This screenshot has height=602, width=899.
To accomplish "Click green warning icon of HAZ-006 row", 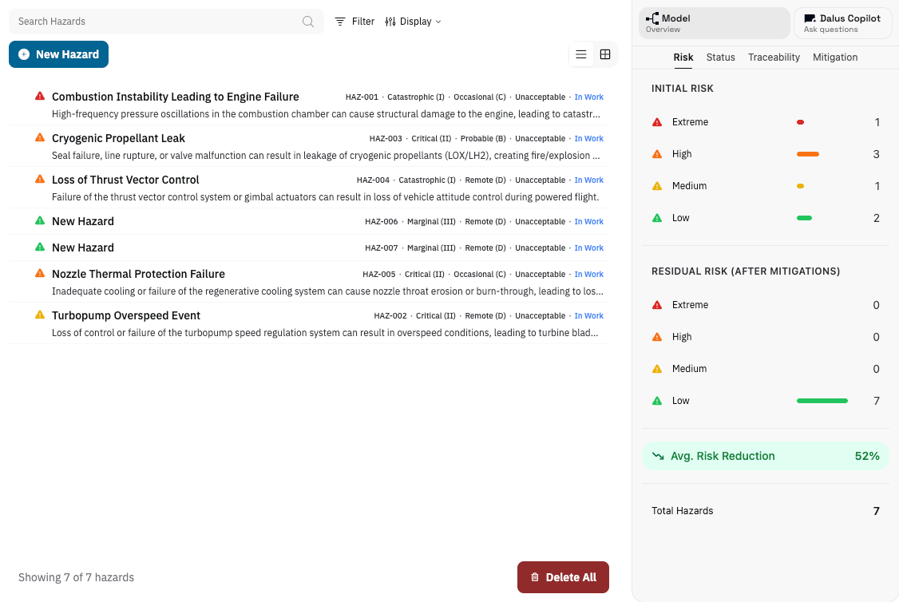I will 40,220.
